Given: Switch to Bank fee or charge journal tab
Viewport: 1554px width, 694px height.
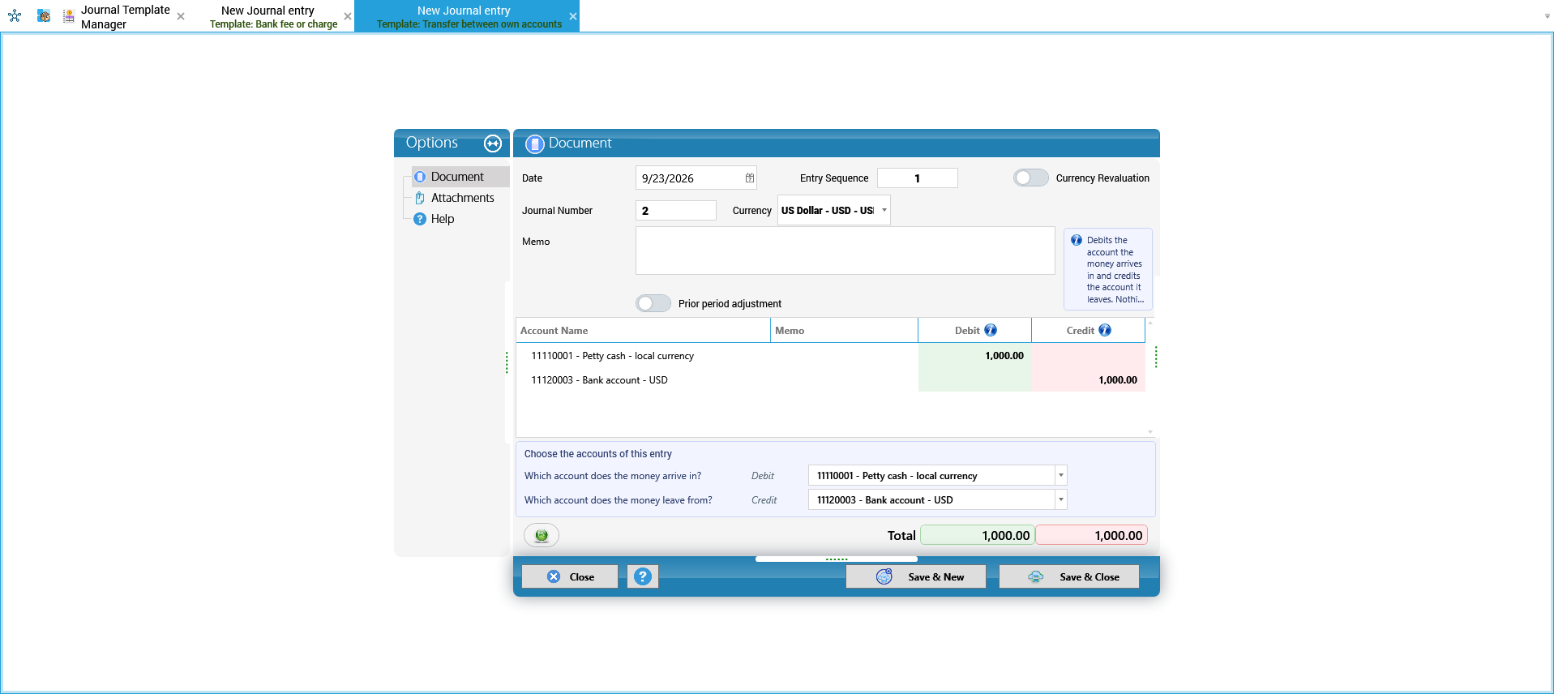Looking at the screenshot, I should 273,16.
